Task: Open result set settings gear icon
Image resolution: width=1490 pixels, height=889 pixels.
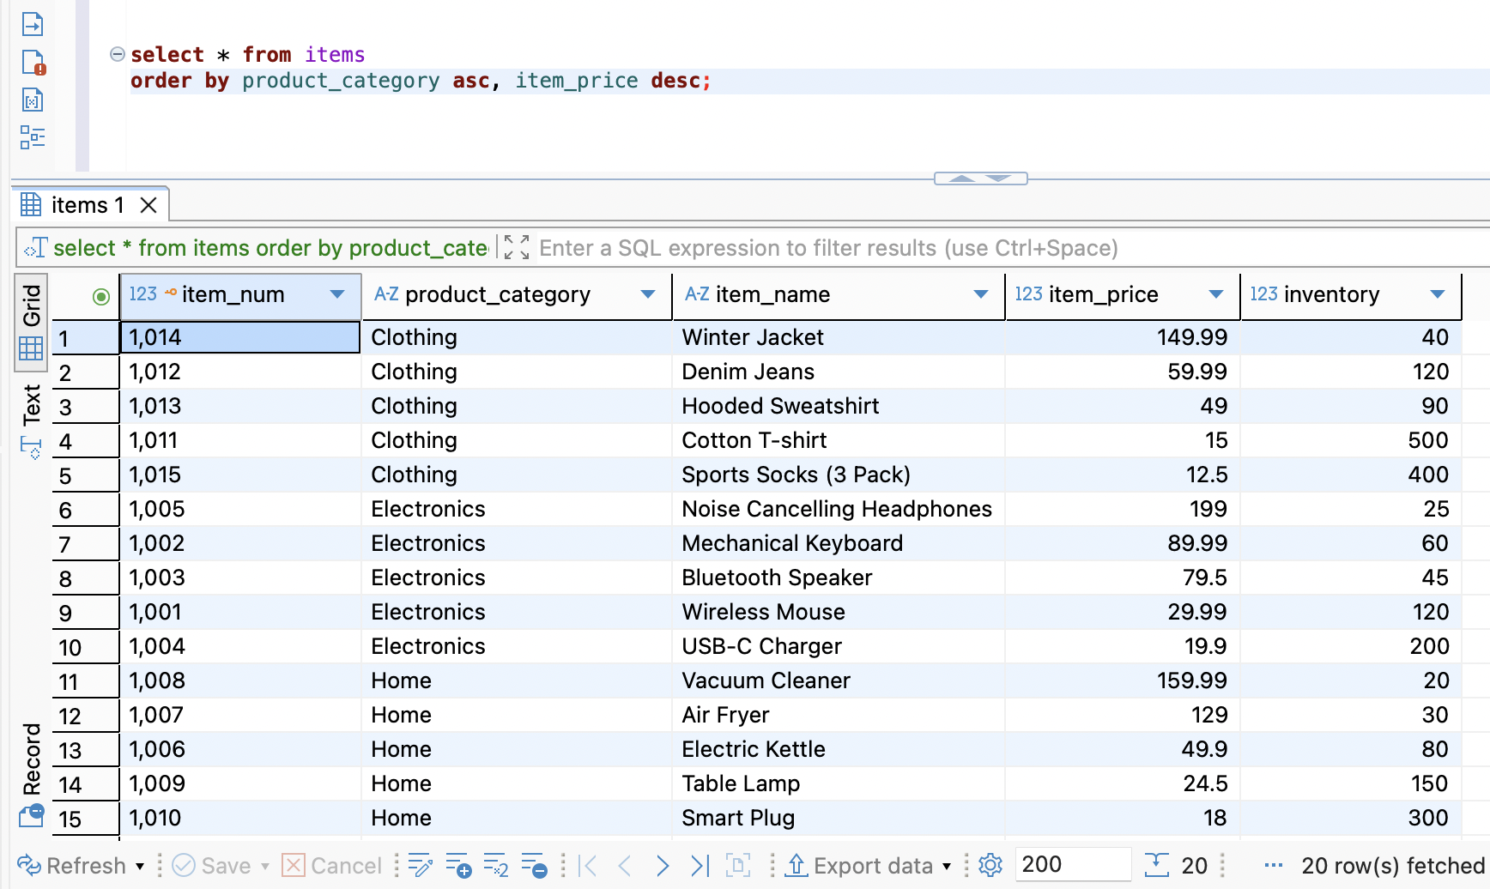Action: tap(990, 865)
